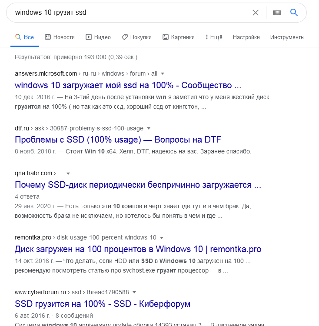Click the www.cyberforum.ru breadcrumb URL
The image size is (319, 326).
tap(72, 292)
